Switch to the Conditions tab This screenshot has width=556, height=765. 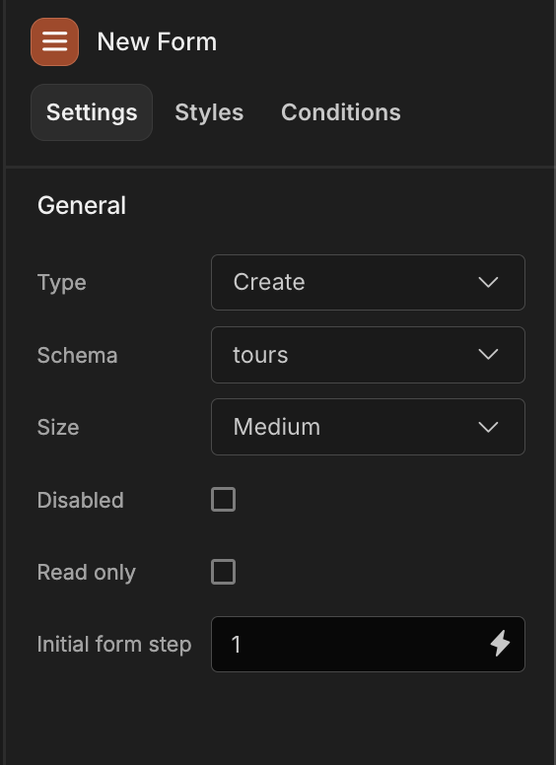341,112
